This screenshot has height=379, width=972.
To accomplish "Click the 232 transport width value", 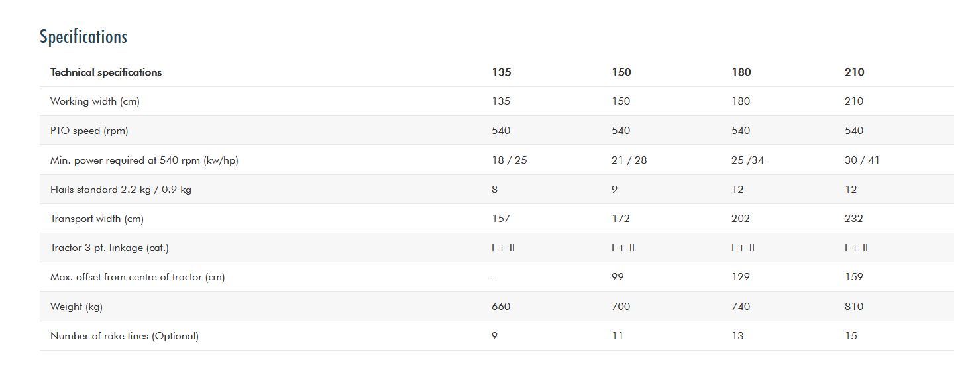I will coord(854,219).
